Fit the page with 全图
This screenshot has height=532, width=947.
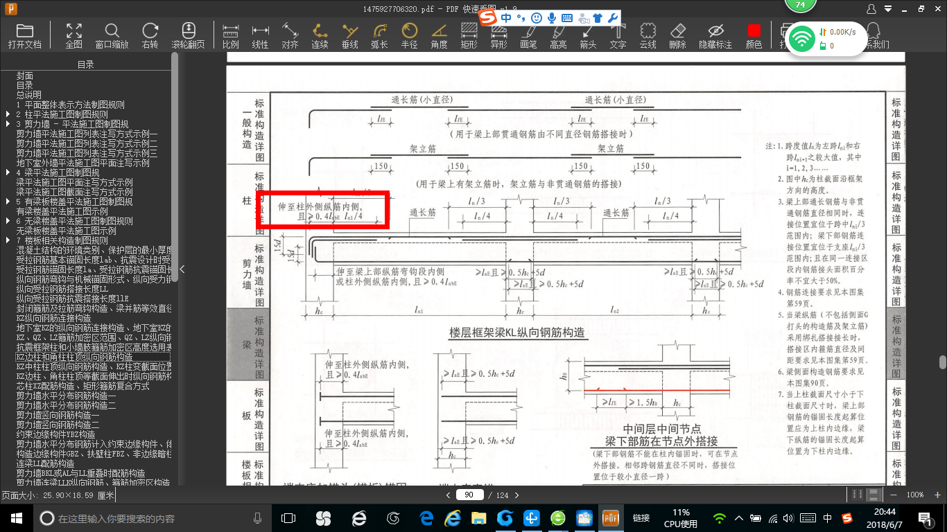(x=73, y=35)
